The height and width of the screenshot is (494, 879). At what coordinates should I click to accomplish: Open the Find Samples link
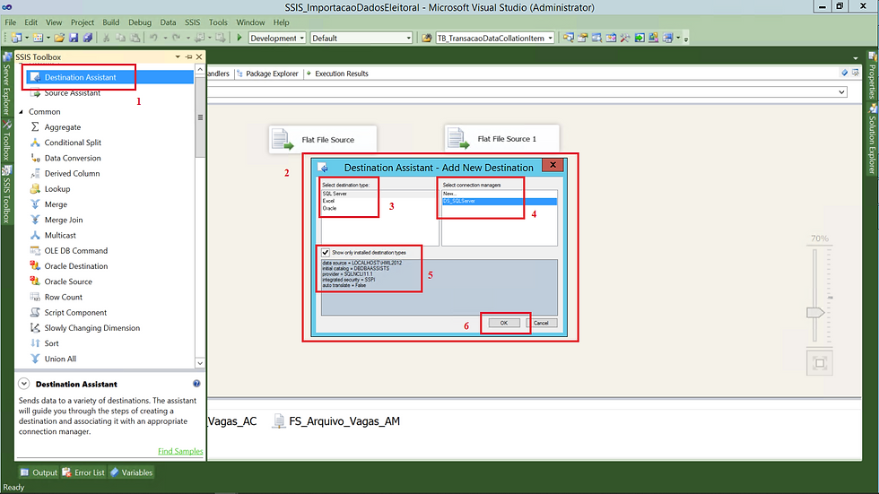click(x=180, y=451)
